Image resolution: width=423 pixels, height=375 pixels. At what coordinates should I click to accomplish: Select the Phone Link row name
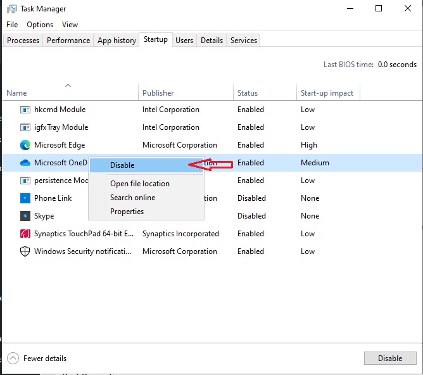coord(53,198)
